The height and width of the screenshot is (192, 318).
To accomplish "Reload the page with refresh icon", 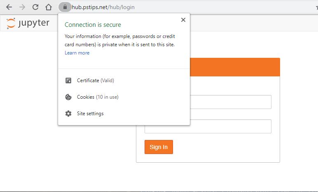I will [35, 7].
